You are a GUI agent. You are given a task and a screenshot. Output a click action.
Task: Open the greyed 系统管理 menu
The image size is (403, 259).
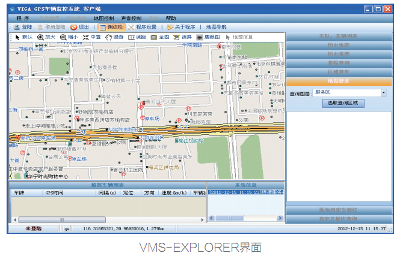[49, 18]
